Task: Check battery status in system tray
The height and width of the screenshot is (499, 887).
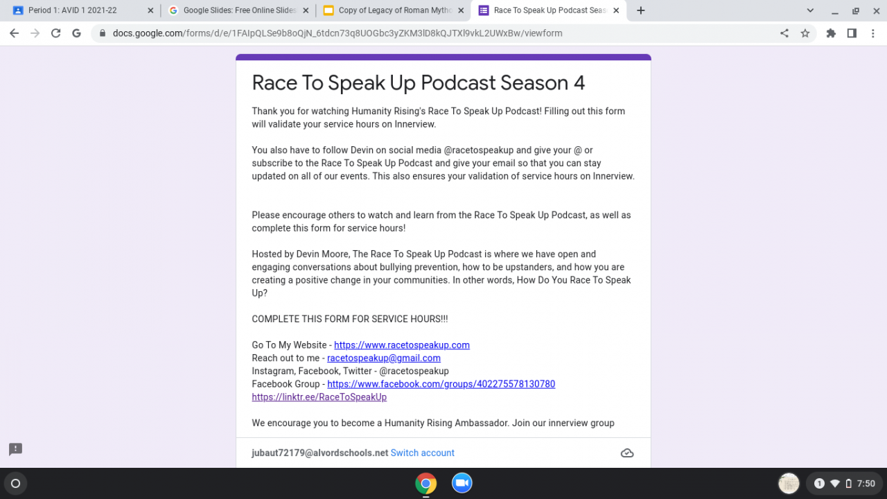Action: [849, 483]
